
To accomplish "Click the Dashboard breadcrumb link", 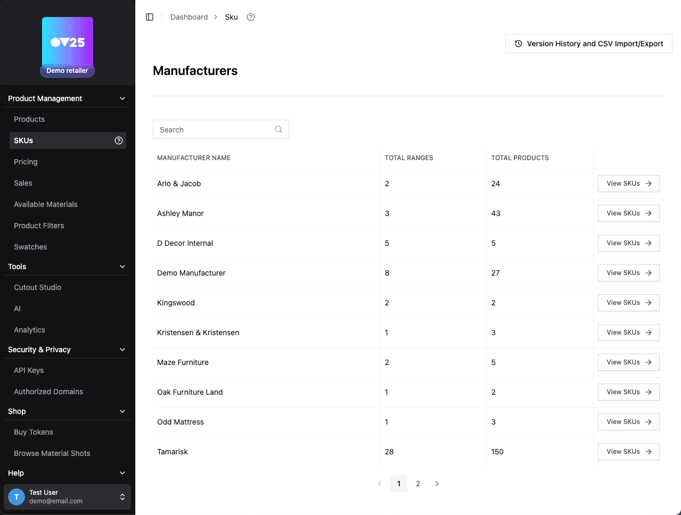I will point(189,16).
